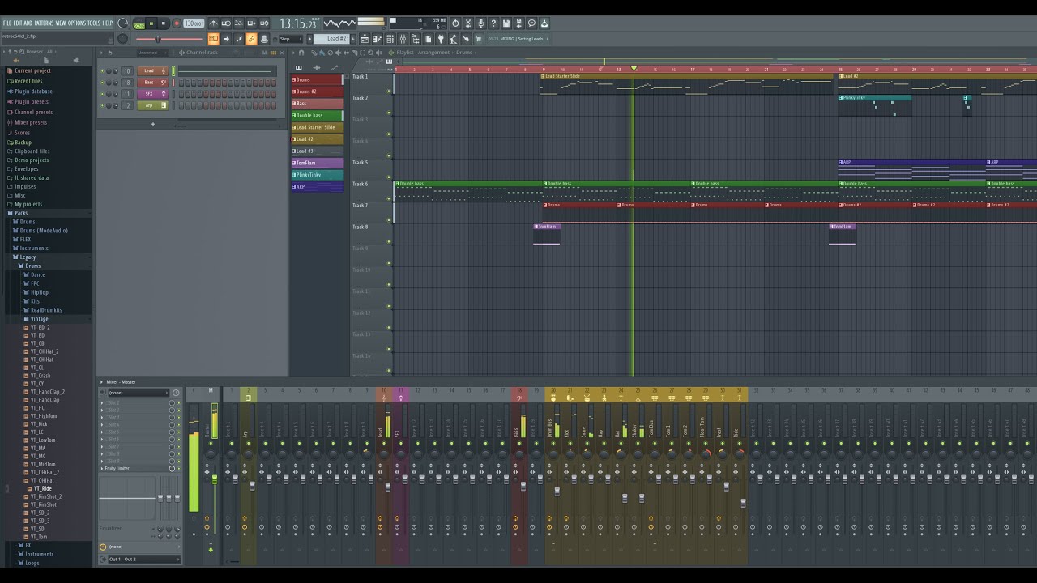Image resolution: width=1037 pixels, height=583 pixels.
Task: Mute the Bass channel in channel rack
Action: click(x=102, y=83)
